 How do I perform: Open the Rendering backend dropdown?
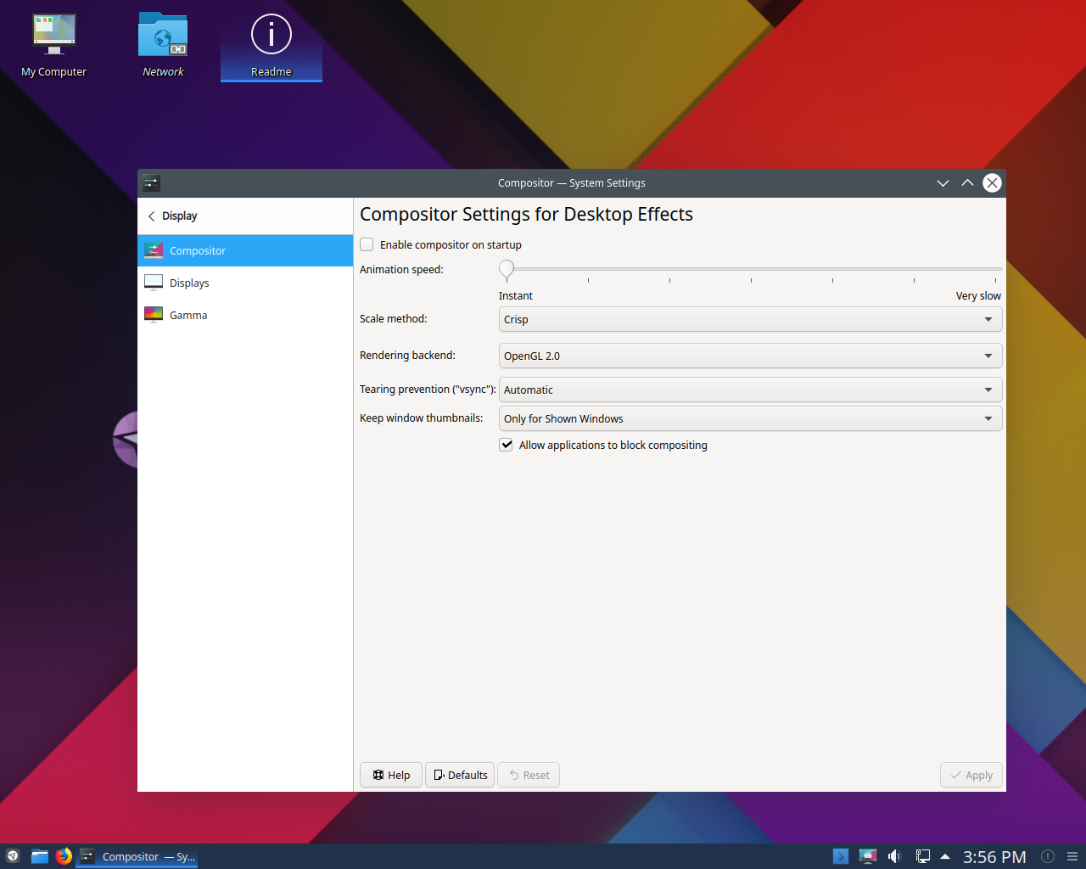[x=751, y=356]
